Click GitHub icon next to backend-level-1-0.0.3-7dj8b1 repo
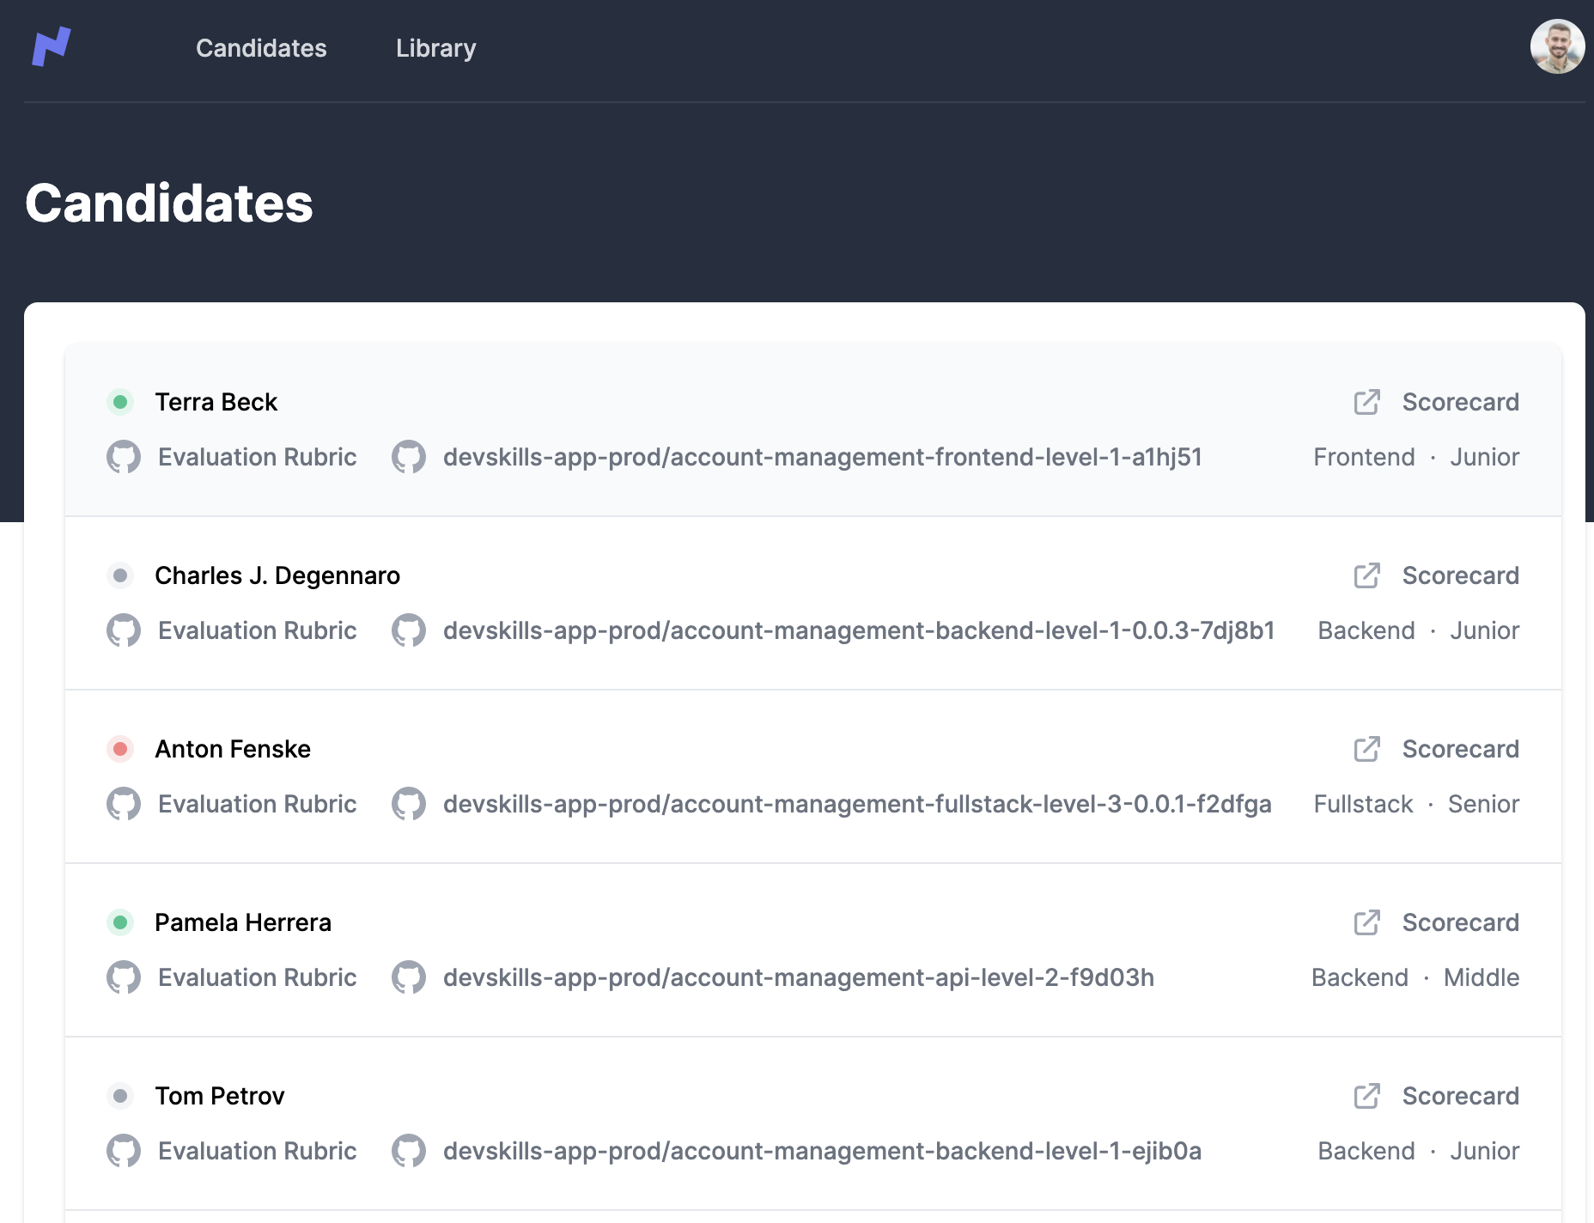 (409, 630)
